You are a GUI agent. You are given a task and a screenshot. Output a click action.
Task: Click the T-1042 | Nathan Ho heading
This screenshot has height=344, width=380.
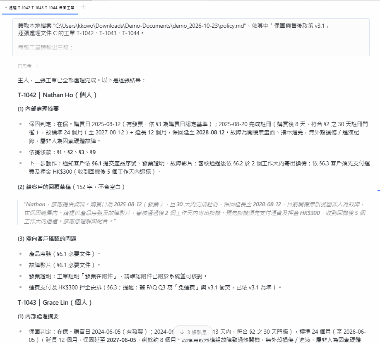coord(57,95)
